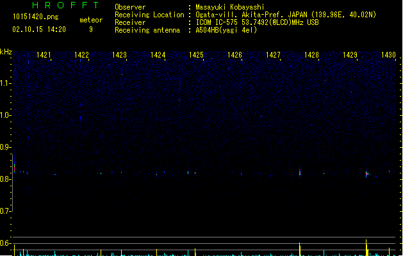This screenshot has height=256, width=403.
Task: Click the tallest yellow intensity spike near 1429
Action: [x=366, y=248]
